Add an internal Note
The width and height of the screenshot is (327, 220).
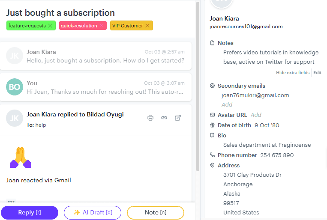[x=156, y=213]
